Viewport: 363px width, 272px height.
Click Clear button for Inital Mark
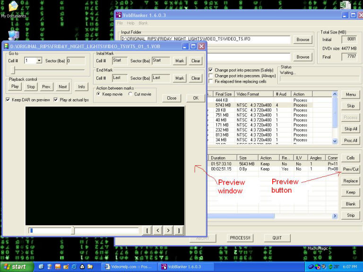tap(196, 61)
